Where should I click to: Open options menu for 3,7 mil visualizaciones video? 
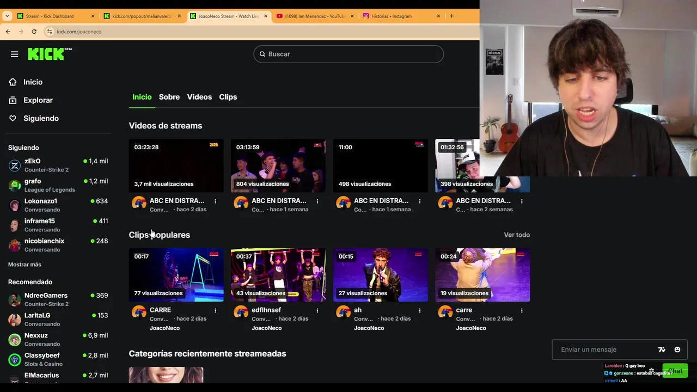215,201
